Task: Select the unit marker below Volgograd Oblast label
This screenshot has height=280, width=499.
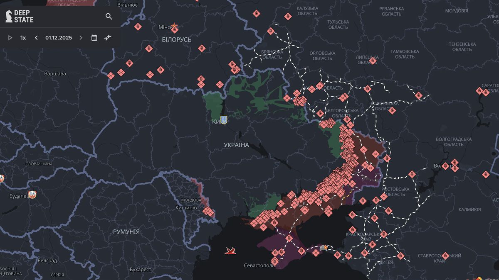Action: pyautogui.click(x=454, y=162)
